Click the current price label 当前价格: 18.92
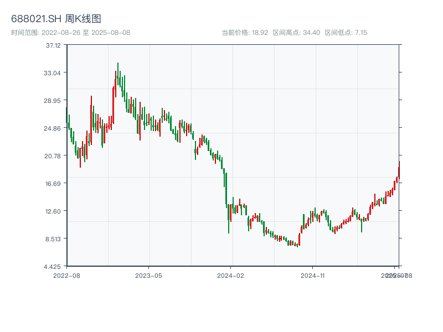The width and height of the screenshot is (443, 332). pos(245,33)
